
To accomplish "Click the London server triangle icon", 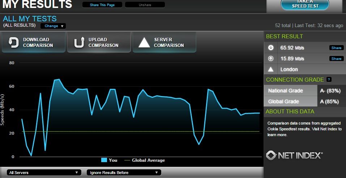I will coord(271,69).
